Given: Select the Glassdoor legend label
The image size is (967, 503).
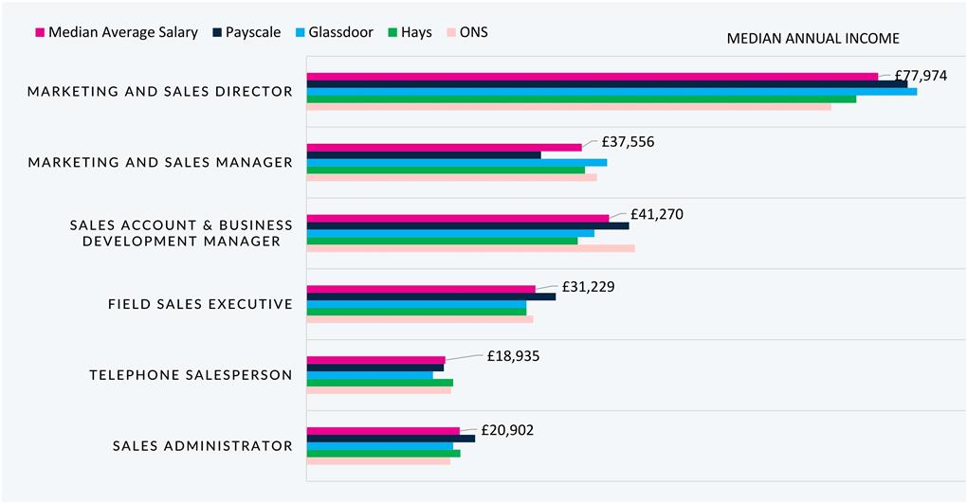Looking at the screenshot, I should [x=344, y=33].
